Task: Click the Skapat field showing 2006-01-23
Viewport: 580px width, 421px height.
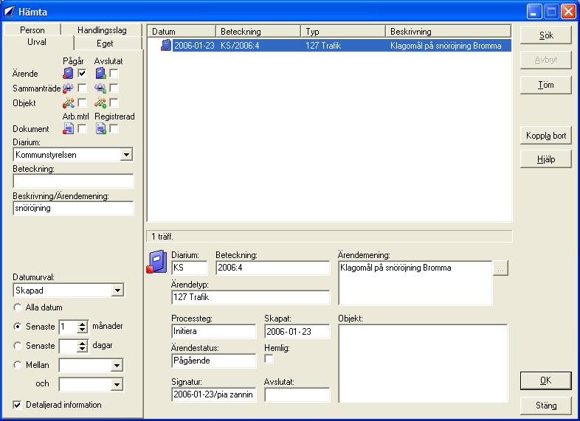Action: [297, 331]
